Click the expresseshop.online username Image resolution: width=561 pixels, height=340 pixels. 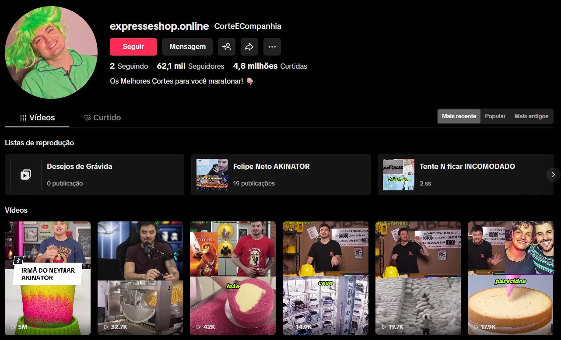[x=159, y=26]
